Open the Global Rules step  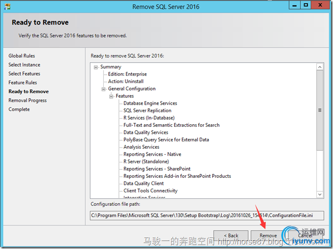coord(22,56)
